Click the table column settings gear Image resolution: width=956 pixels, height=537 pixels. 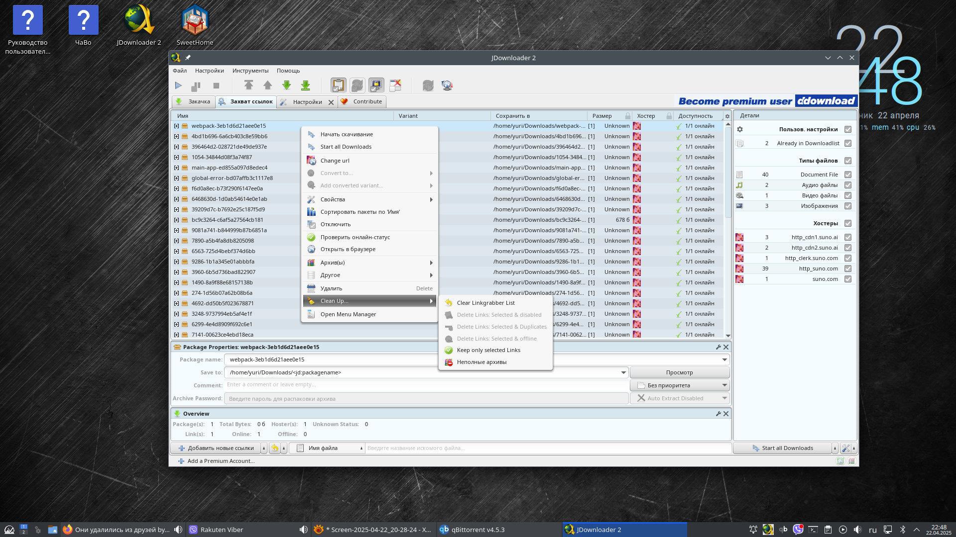click(727, 116)
